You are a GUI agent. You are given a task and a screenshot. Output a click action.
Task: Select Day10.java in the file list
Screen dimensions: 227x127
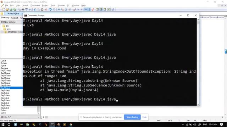5,73
